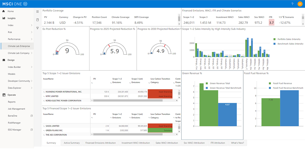
Task: Expand the Index submenu chevron
Action: [32, 25]
